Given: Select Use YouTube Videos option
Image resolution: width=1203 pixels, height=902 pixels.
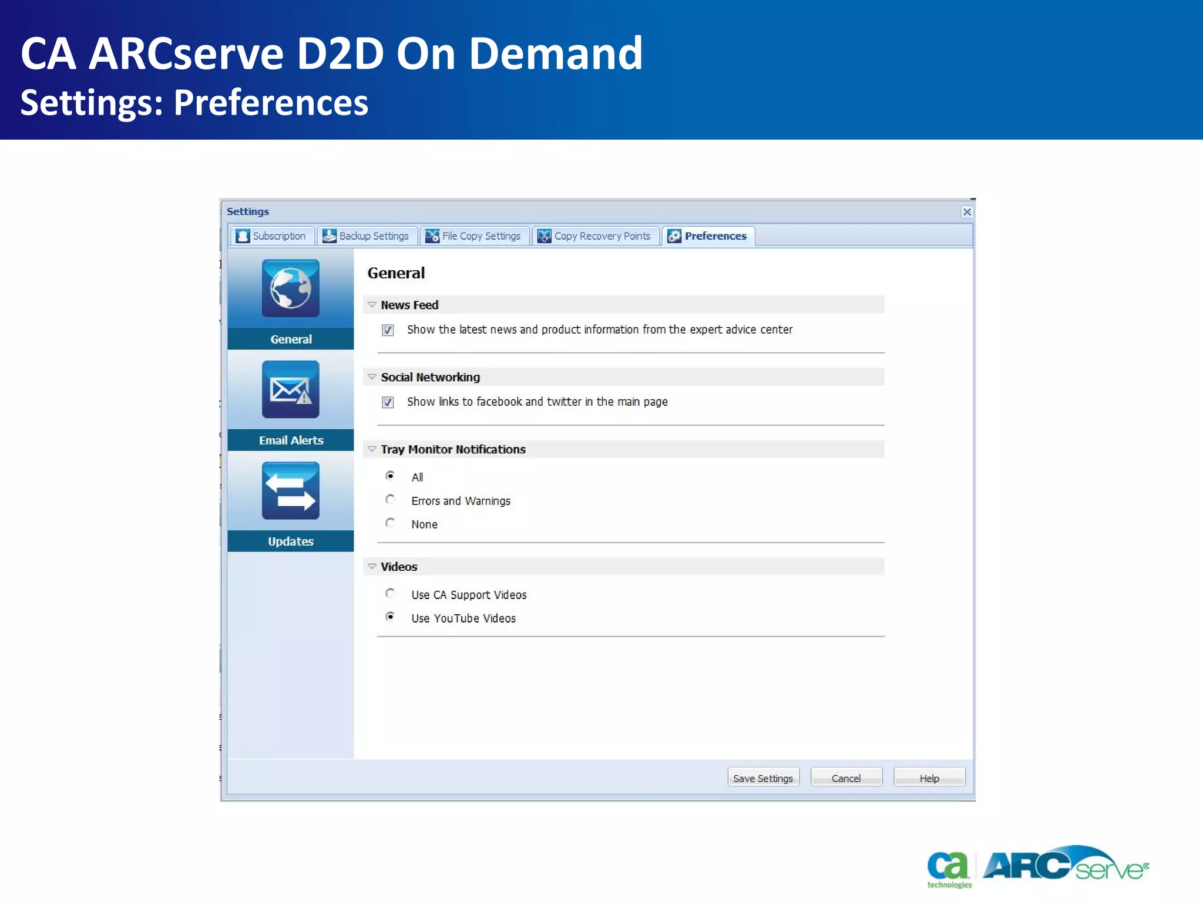Looking at the screenshot, I should (390, 617).
